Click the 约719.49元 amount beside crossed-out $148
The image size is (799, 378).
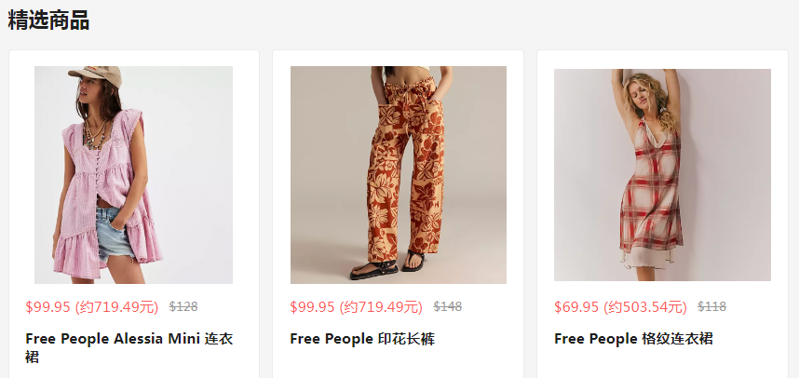(x=381, y=307)
